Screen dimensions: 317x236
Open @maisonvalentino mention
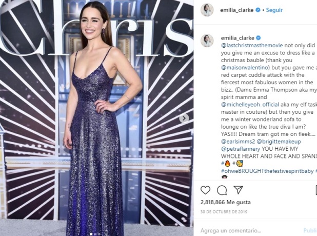[245, 68]
